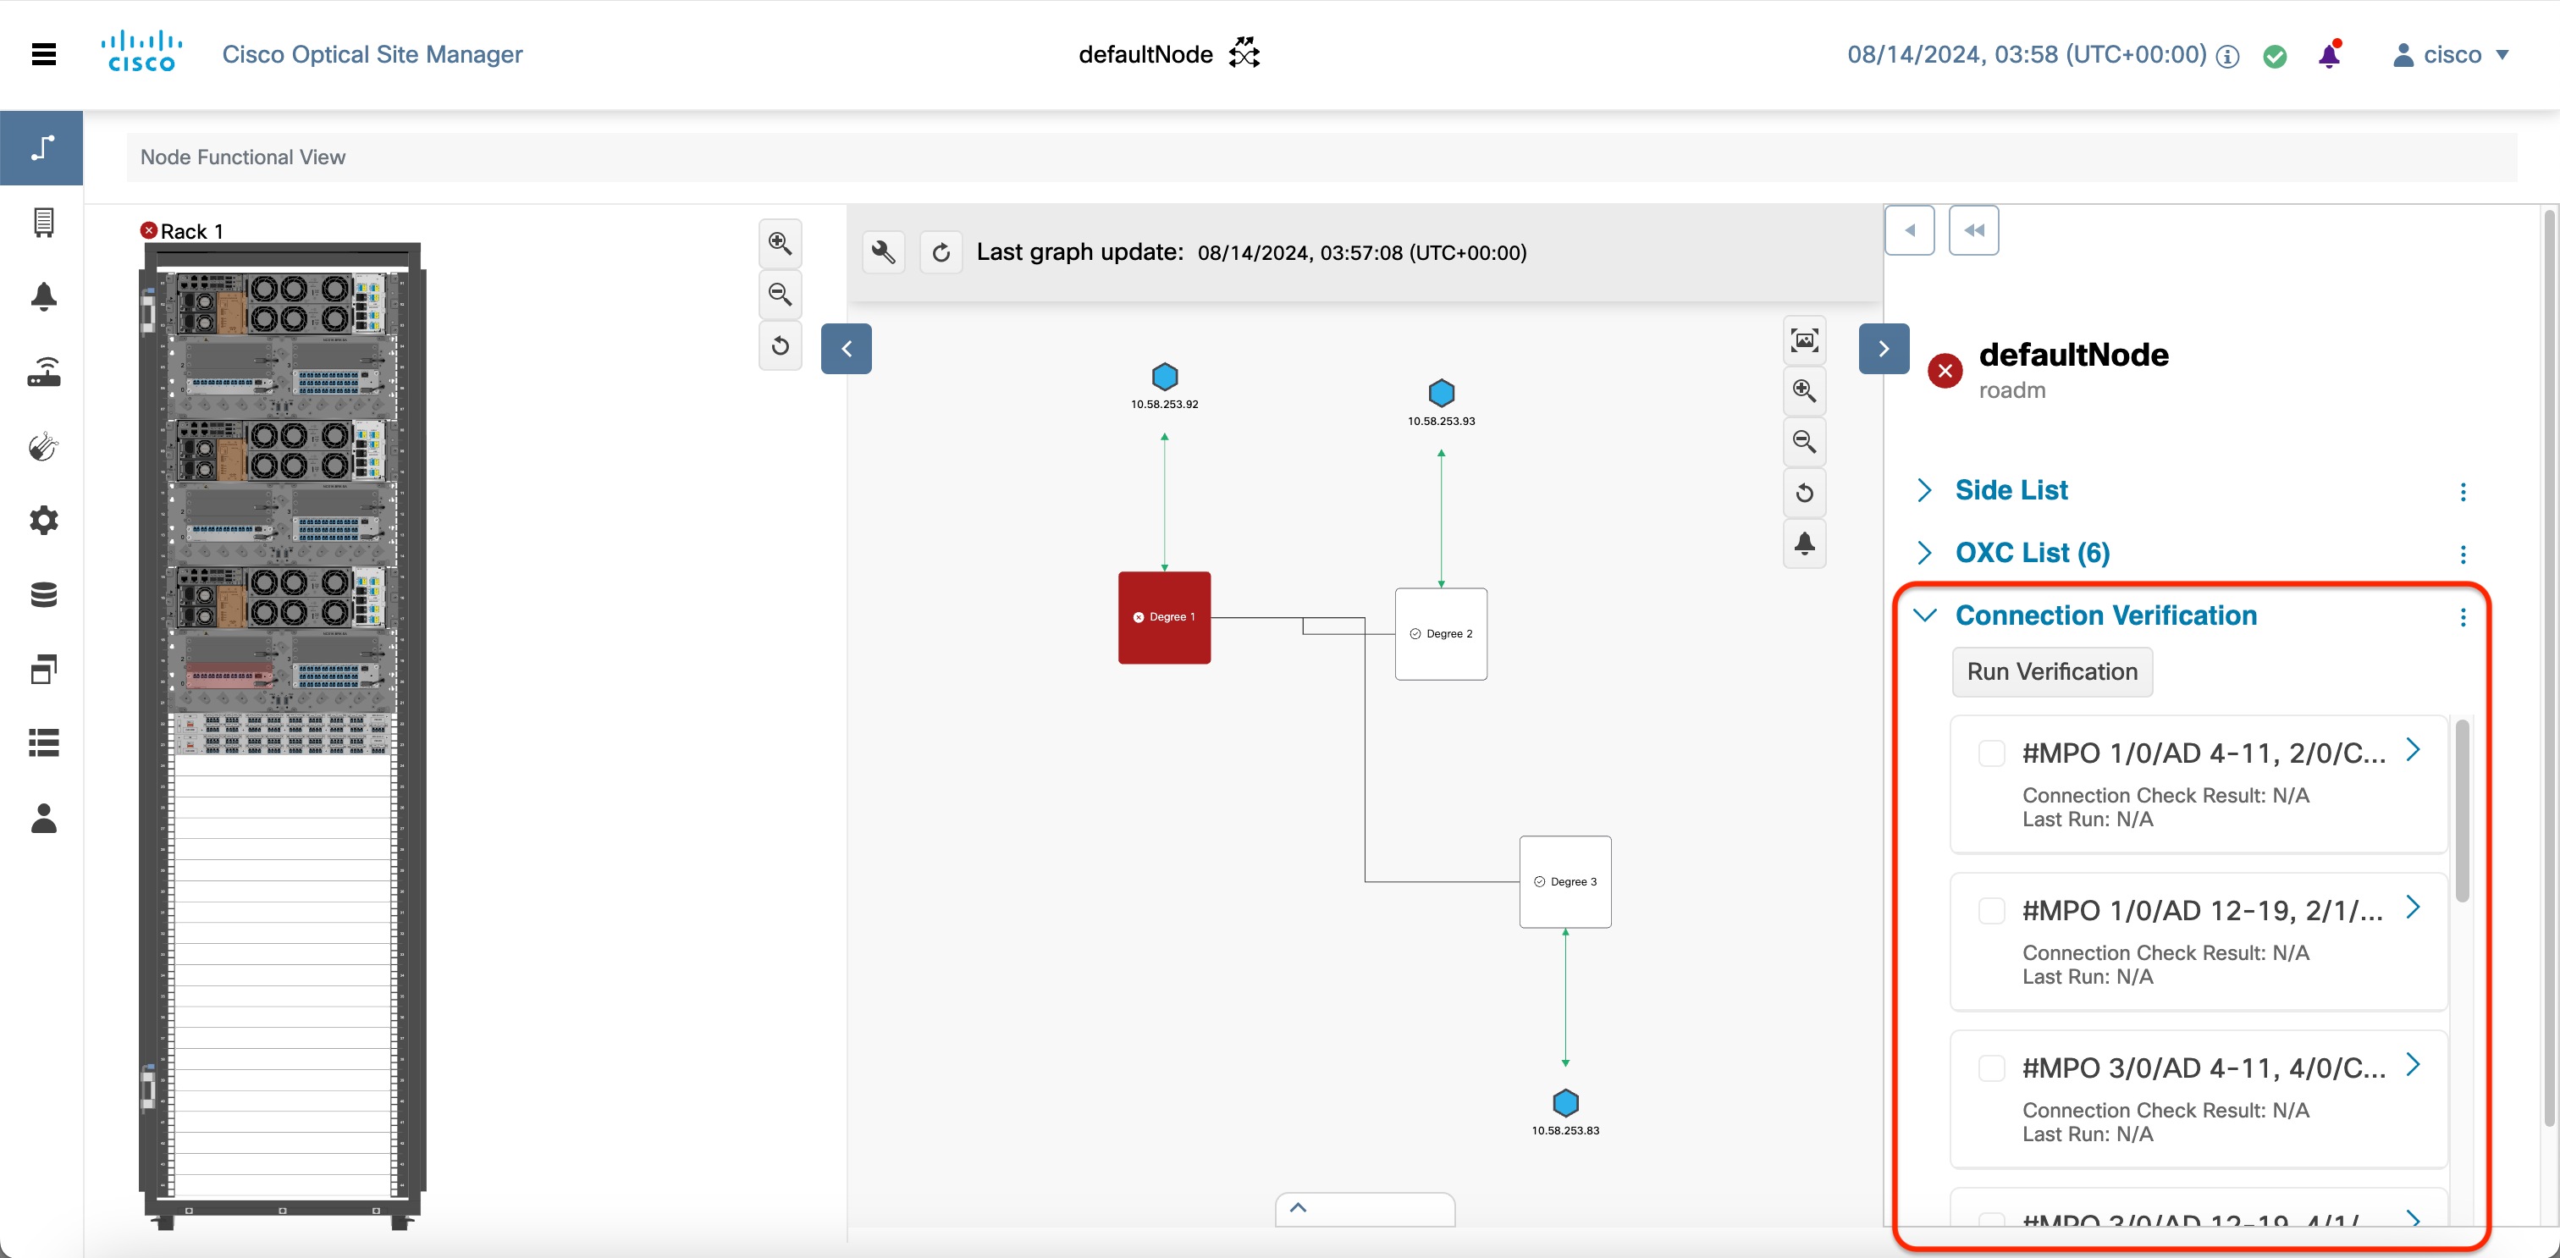Click the Run Verification button
Screen dimensions: 2560x1258
(x=2051, y=671)
